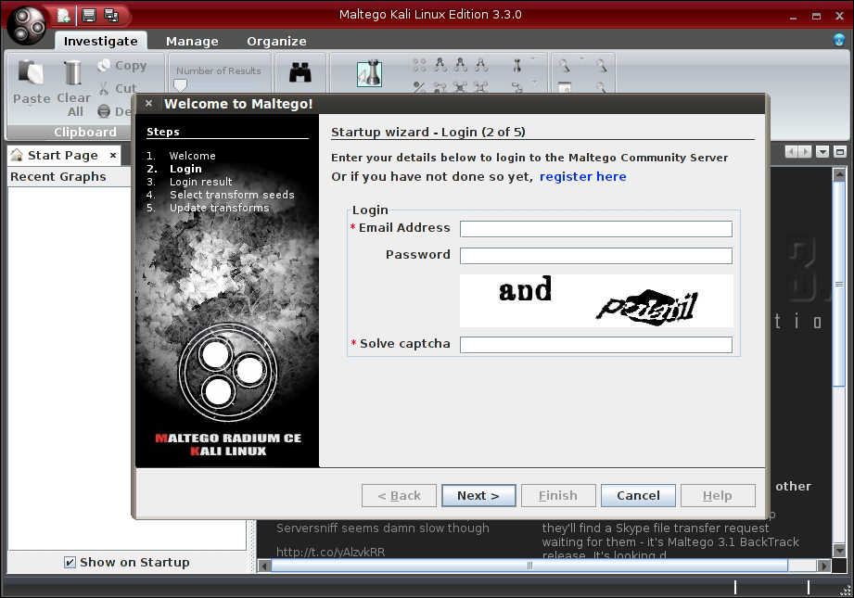
Task: Click the Clear All trash can icon
Action: coord(72,72)
